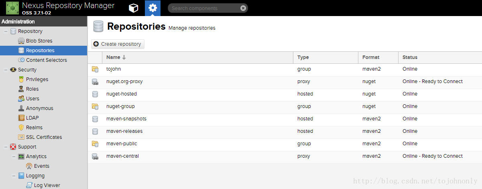Click the Administration gear icon
This screenshot has height=189, width=482.
point(153,8)
